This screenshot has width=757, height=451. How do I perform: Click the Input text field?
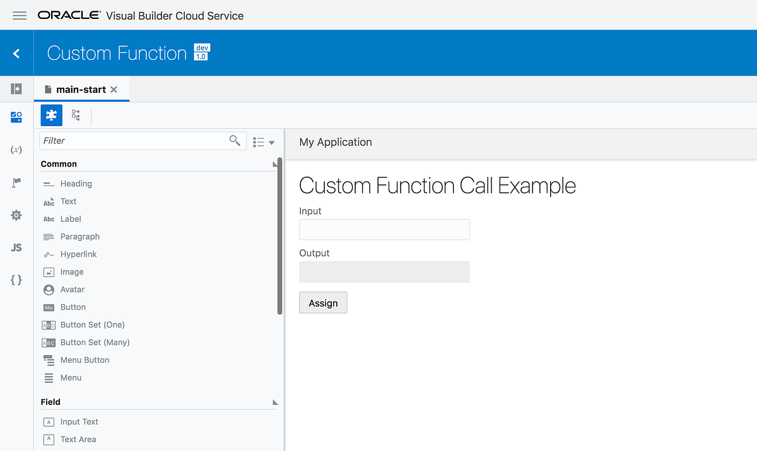coord(384,229)
